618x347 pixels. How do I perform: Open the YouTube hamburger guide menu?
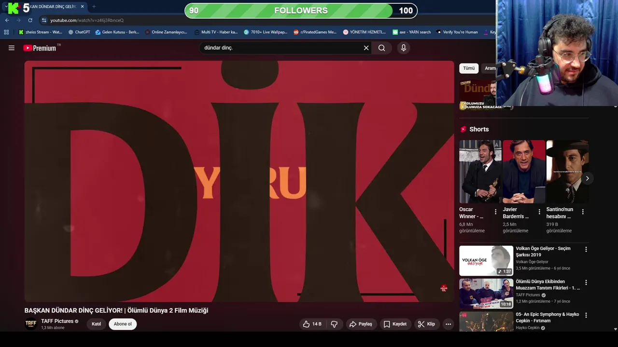(x=12, y=48)
